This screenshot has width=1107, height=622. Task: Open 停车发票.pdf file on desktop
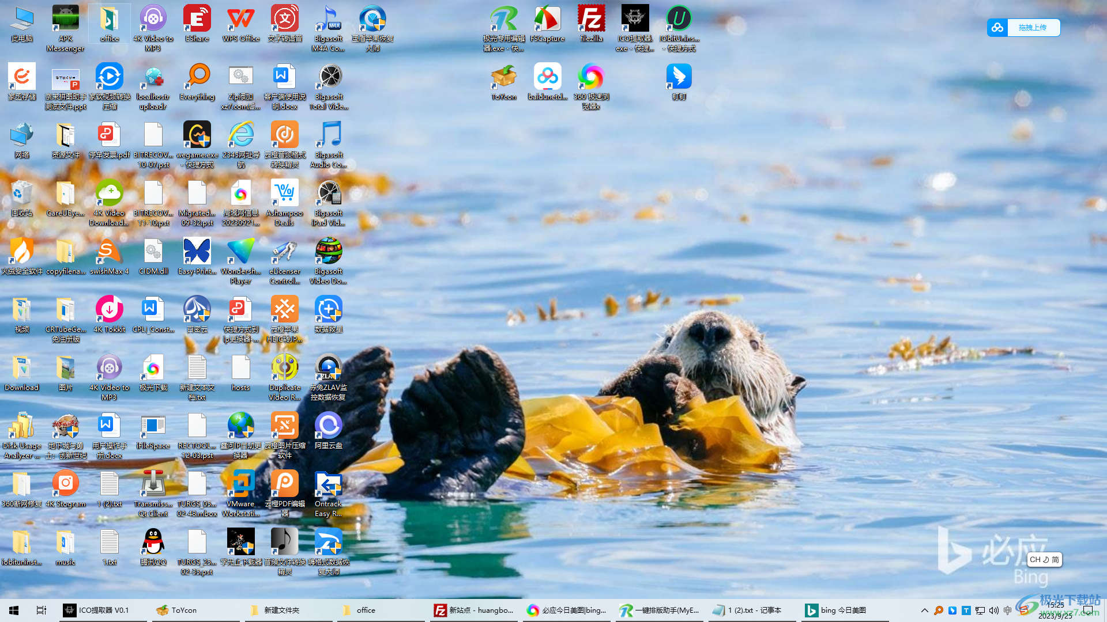tap(109, 139)
